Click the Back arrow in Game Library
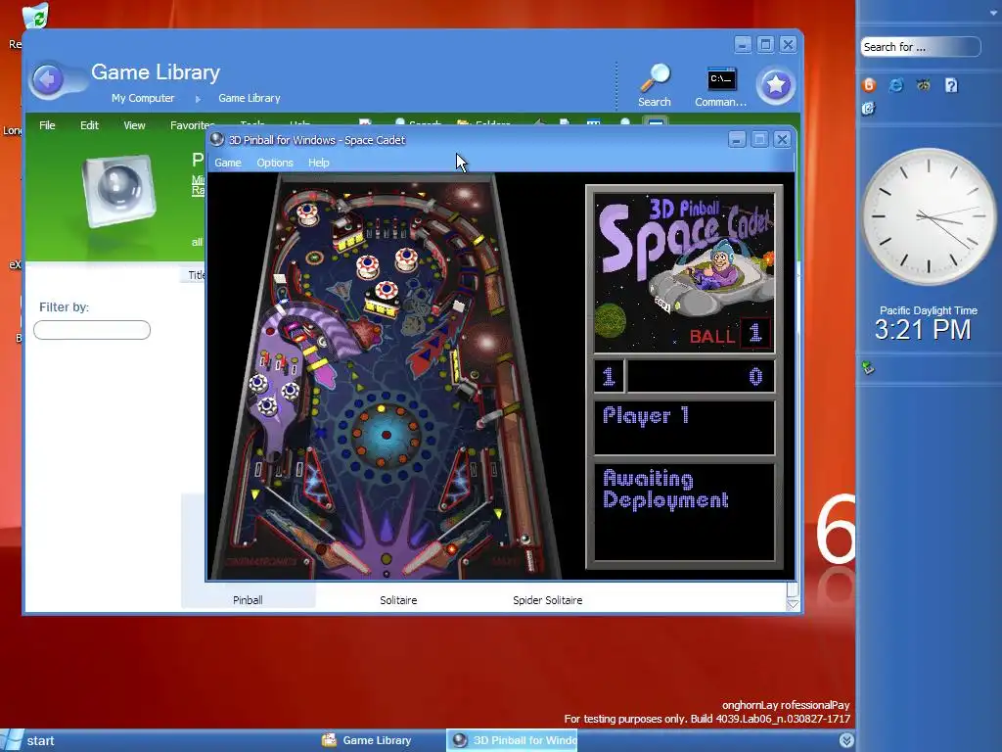The height and width of the screenshot is (752, 1002). (x=47, y=80)
